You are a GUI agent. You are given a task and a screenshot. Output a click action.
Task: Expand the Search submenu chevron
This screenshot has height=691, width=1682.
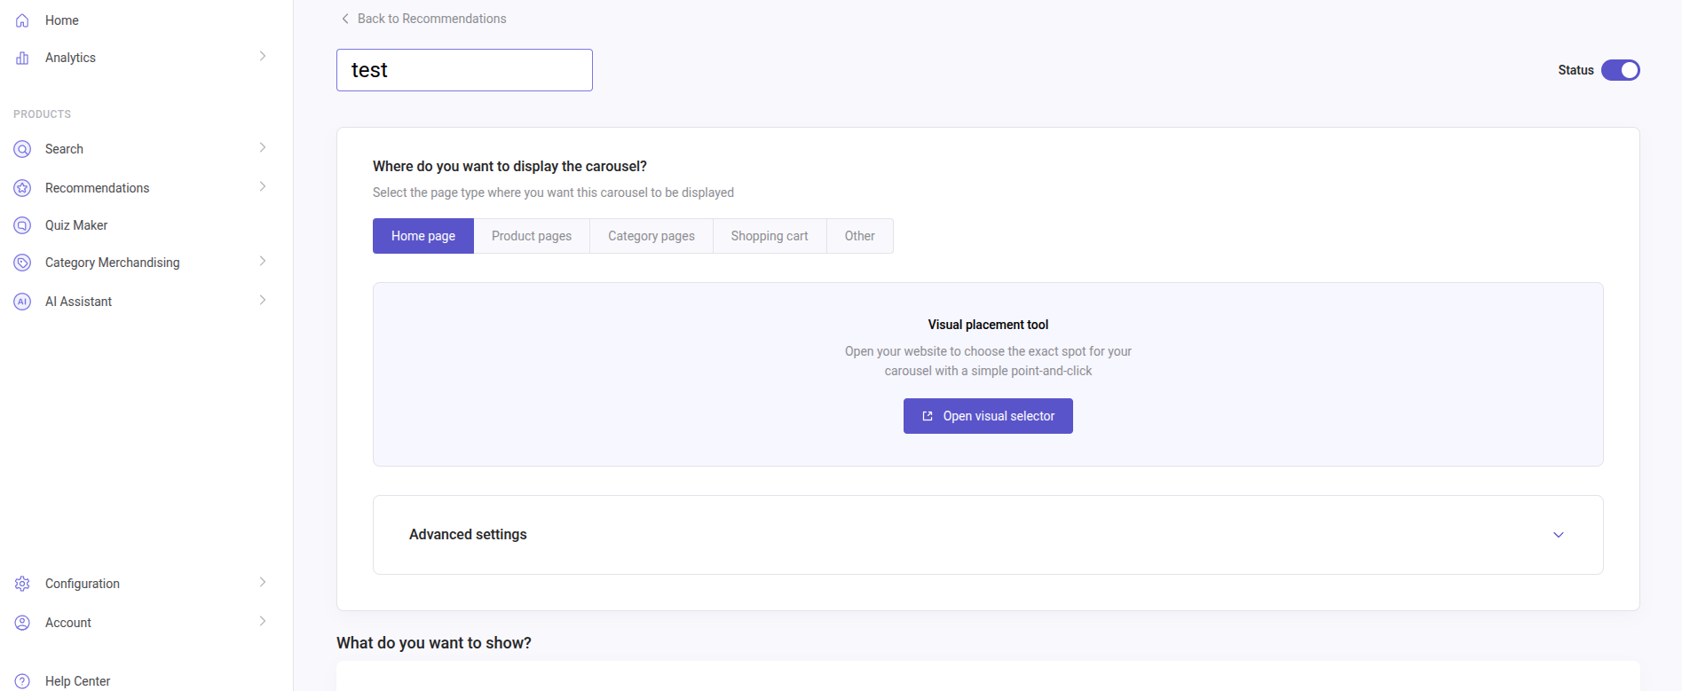(x=263, y=147)
